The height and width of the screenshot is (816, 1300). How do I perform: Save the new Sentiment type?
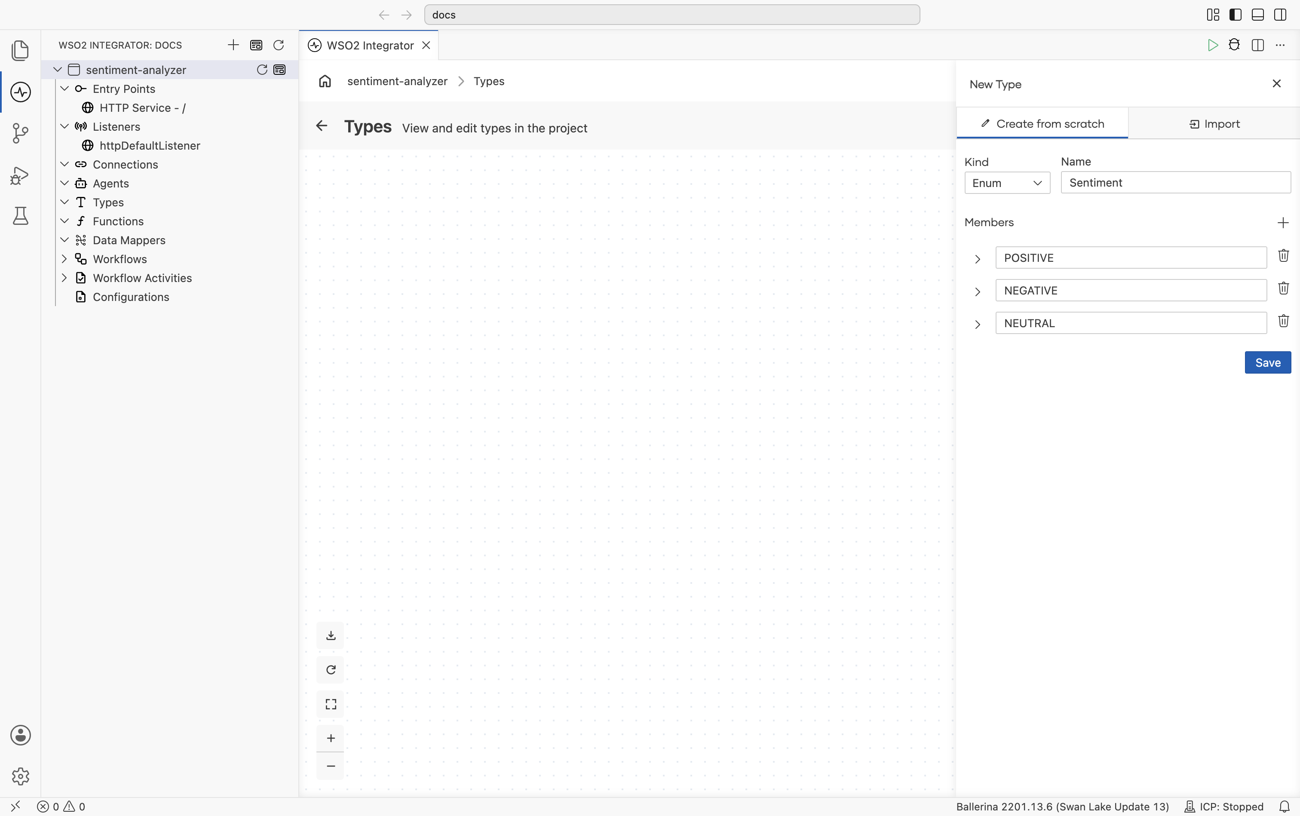[1268, 363]
